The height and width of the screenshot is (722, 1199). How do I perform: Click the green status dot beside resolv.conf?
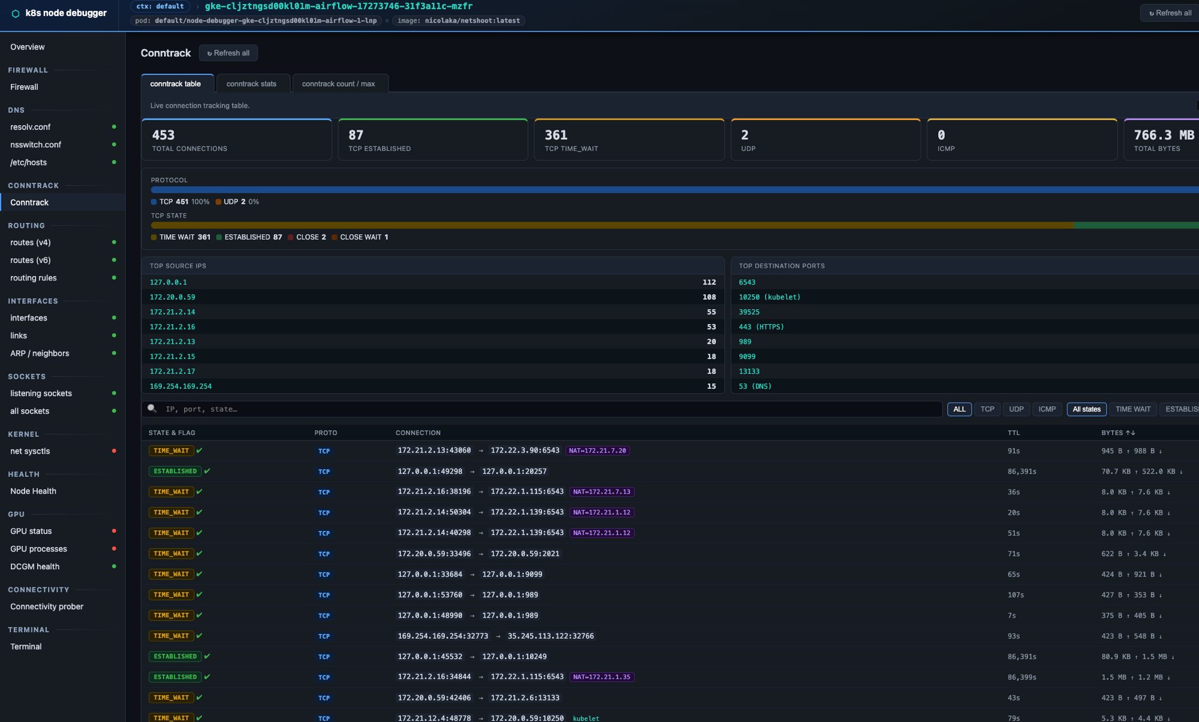[x=114, y=127]
